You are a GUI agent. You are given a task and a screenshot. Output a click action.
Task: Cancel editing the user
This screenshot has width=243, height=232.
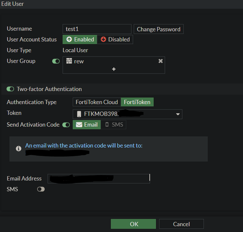pyautogui.click(x=181, y=224)
